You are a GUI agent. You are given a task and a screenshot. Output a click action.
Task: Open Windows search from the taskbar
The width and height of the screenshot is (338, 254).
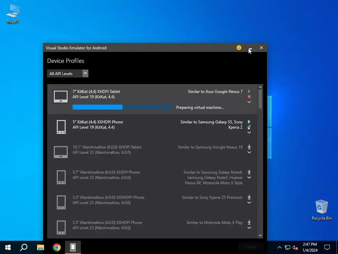click(24, 247)
